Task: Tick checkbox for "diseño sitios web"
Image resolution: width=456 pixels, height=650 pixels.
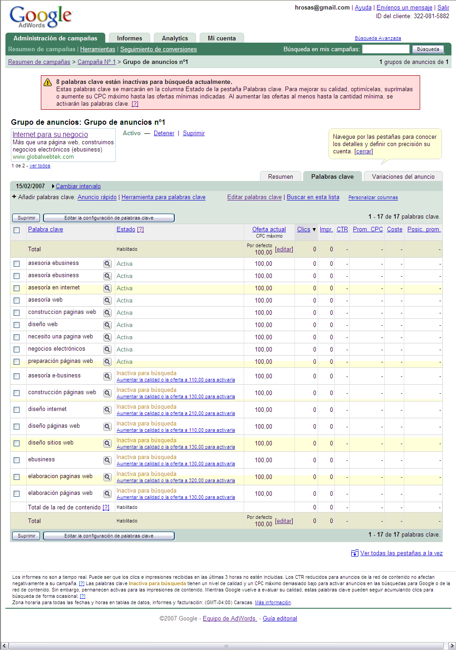Action: tap(17, 443)
